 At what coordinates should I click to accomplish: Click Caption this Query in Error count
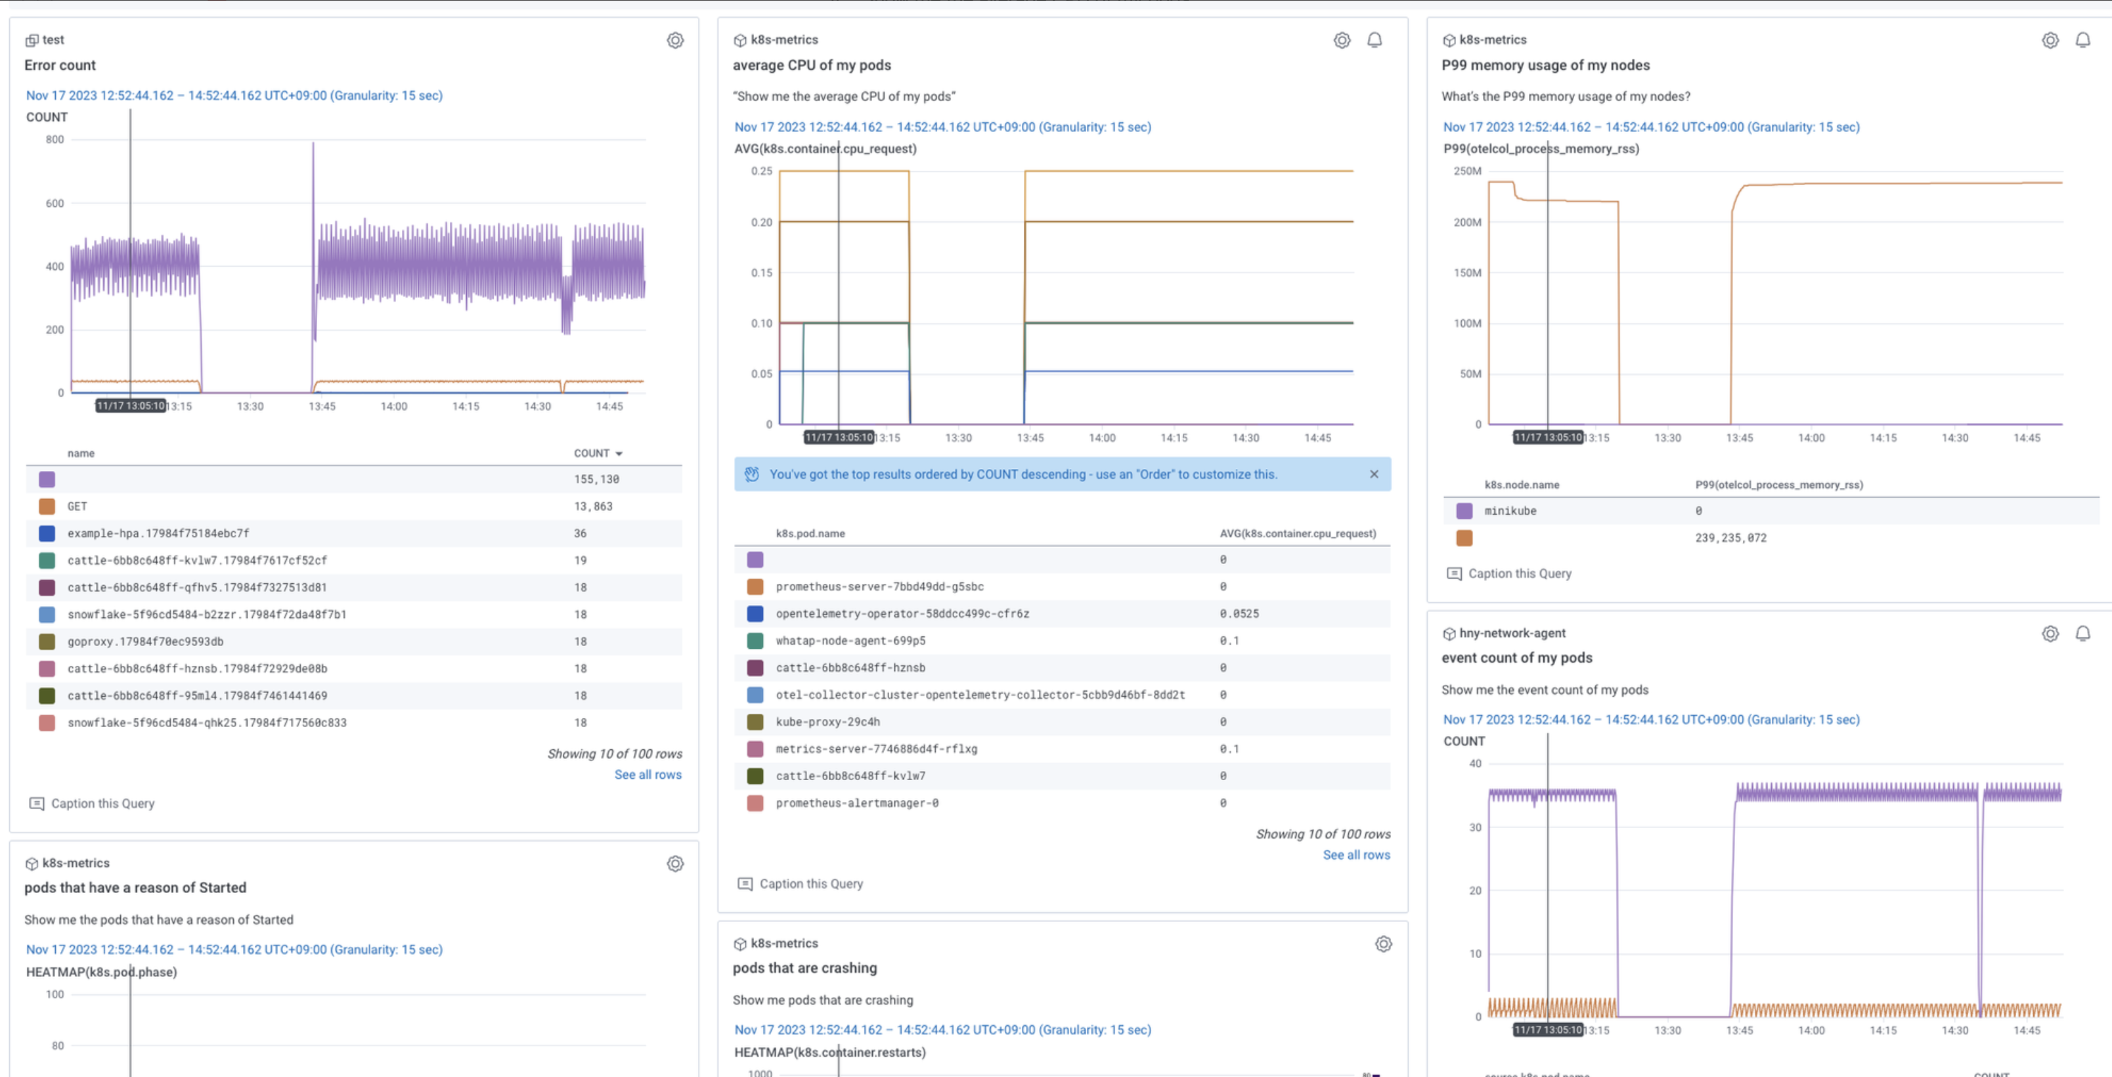[102, 803]
